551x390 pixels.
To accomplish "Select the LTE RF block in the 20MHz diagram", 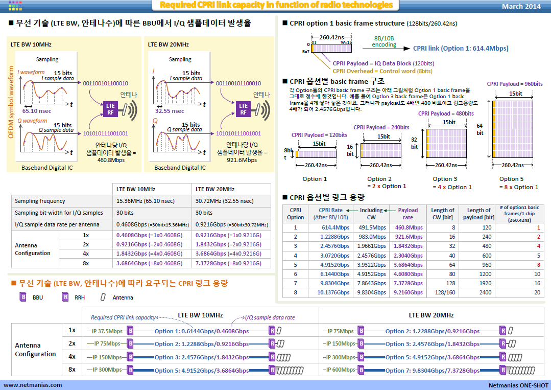I will pos(243,109).
